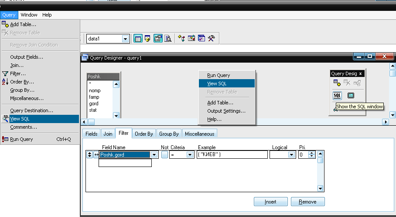Image resolution: width=396 pixels, height=217 pixels.
Task: Select View SQL in Query menu
Action: coord(40,119)
